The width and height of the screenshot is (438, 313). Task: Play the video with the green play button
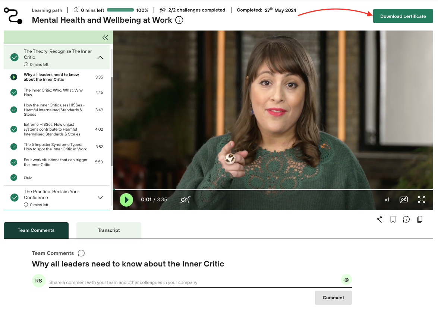click(126, 200)
